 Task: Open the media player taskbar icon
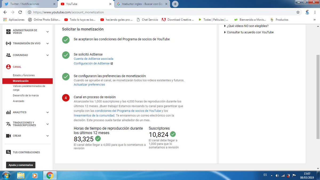click(35, 175)
